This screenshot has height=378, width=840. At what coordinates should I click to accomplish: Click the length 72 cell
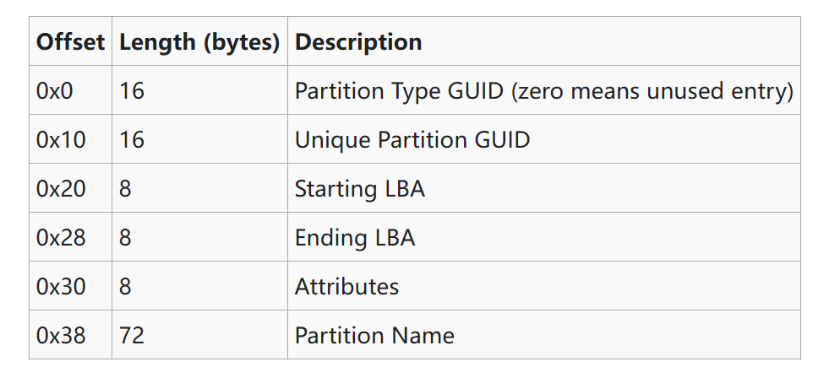[132, 335]
